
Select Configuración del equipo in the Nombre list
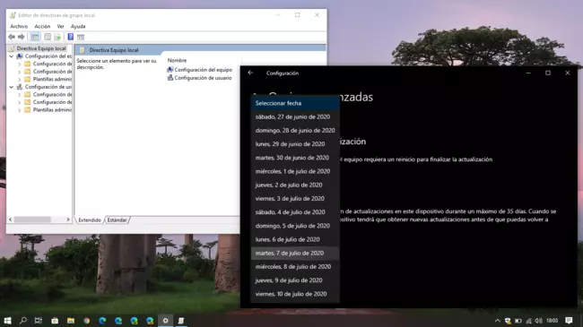(x=203, y=70)
